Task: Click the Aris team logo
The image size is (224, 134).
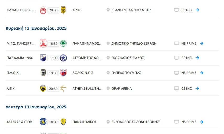Action: [x=63, y=10]
